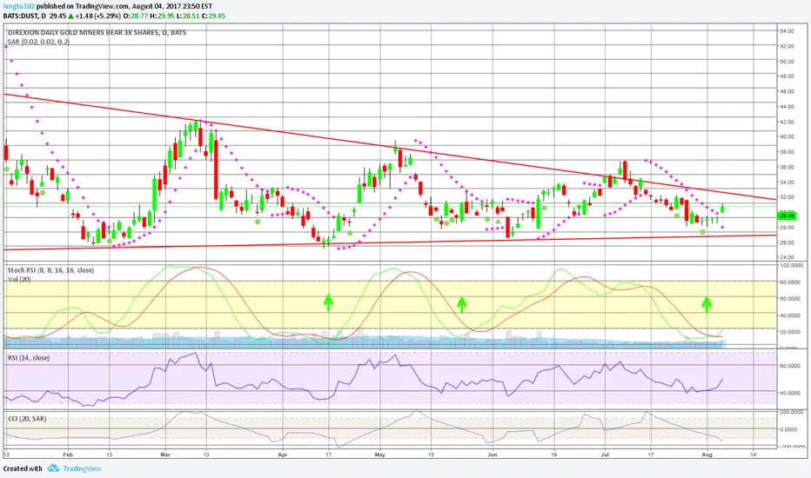Select the C:29.45 close value in header

pyautogui.click(x=213, y=16)
